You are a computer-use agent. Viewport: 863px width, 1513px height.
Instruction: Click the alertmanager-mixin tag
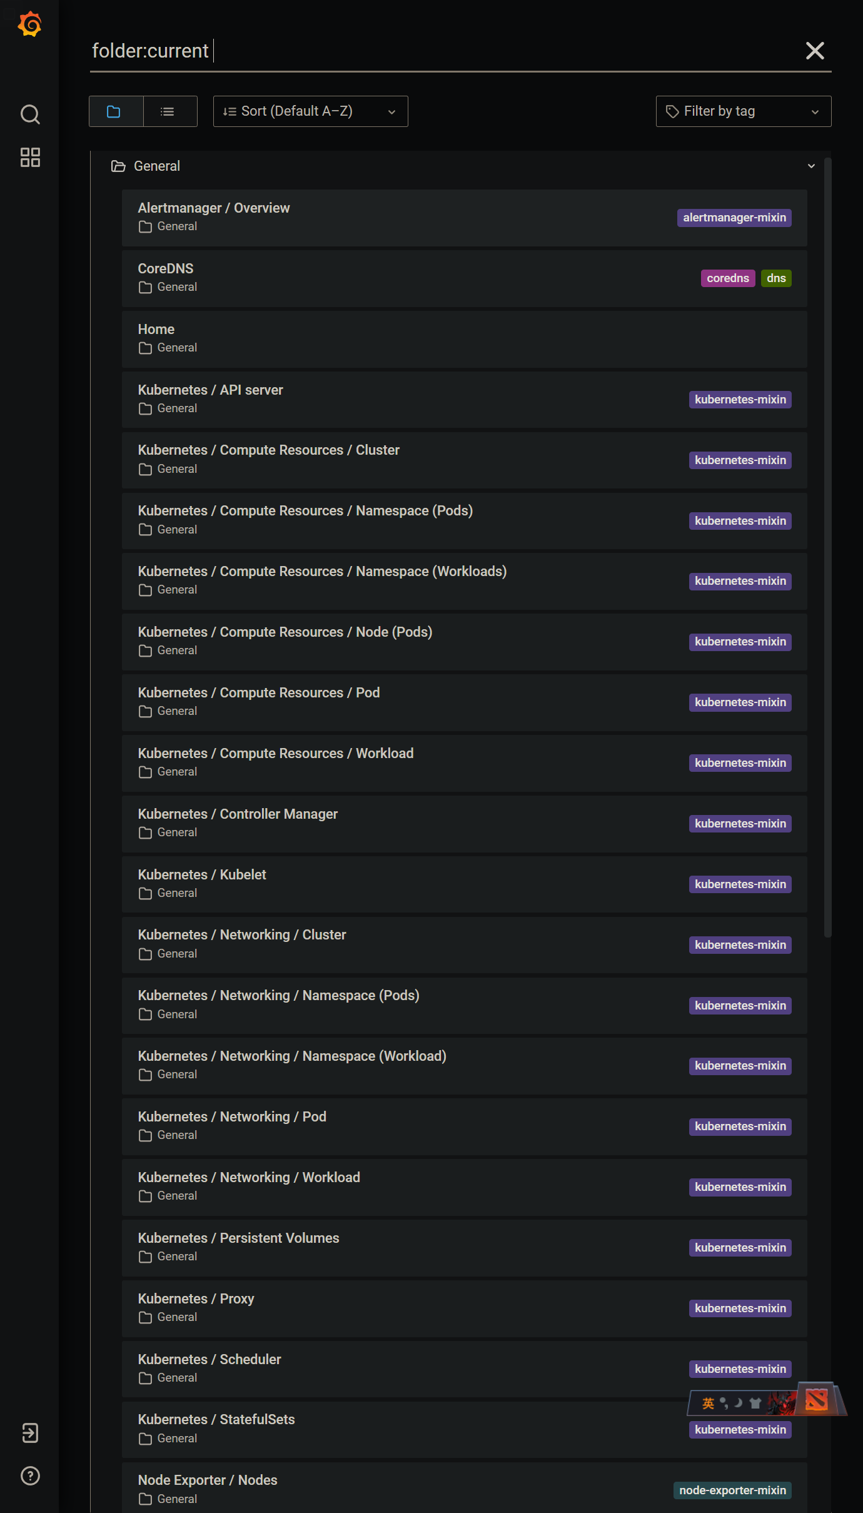point(734,218)
